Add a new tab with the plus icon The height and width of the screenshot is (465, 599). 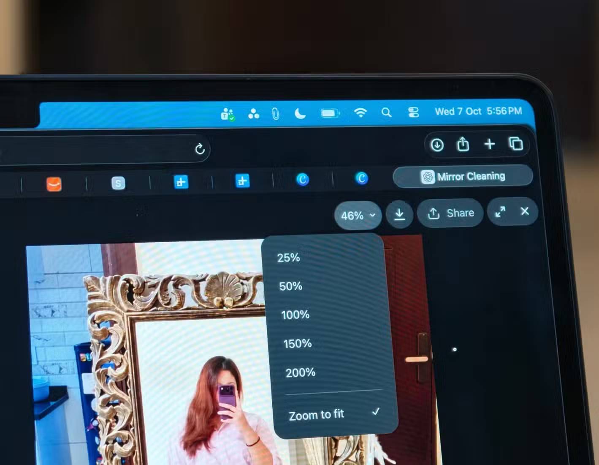click(x=490, y=144)
